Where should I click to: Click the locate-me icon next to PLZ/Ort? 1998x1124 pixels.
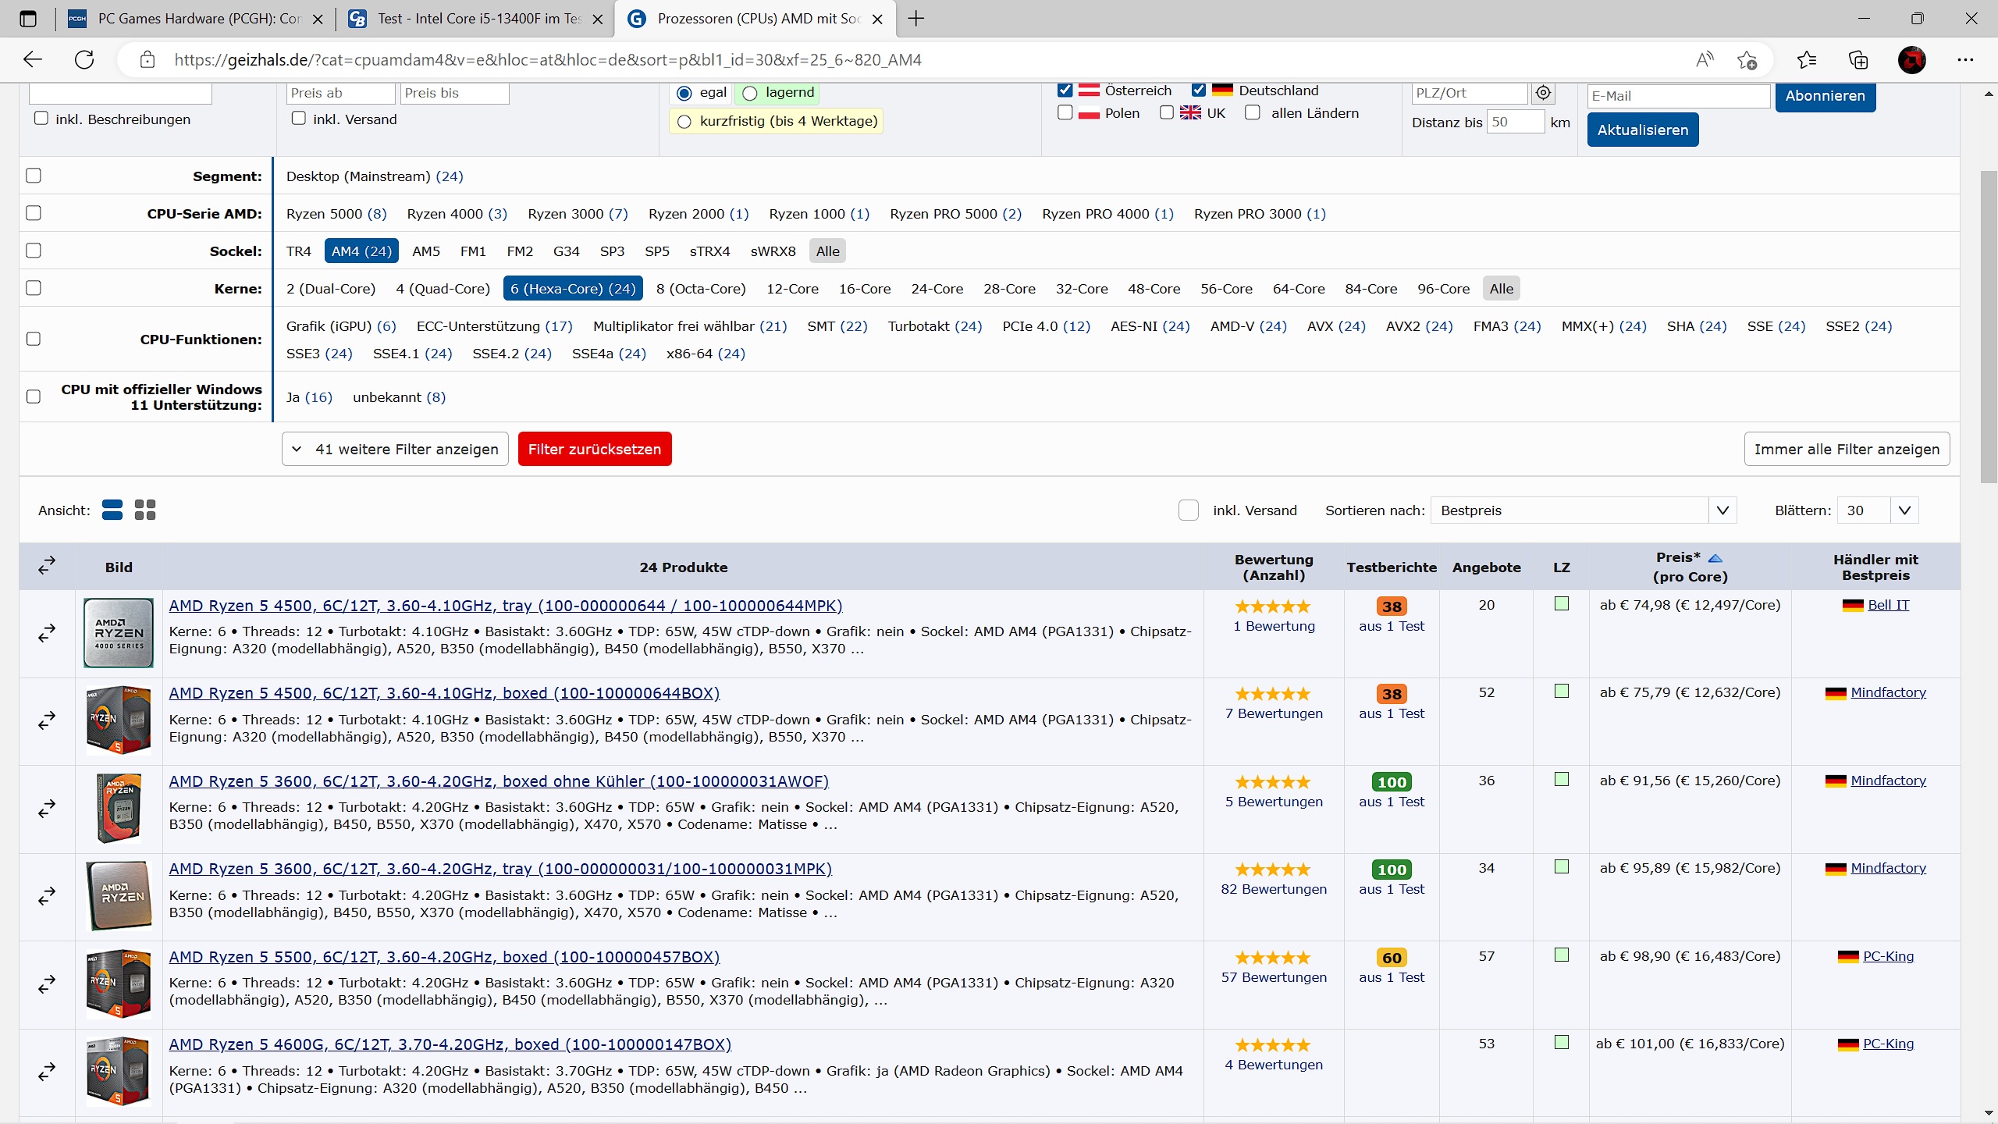tap(1543, 93)
